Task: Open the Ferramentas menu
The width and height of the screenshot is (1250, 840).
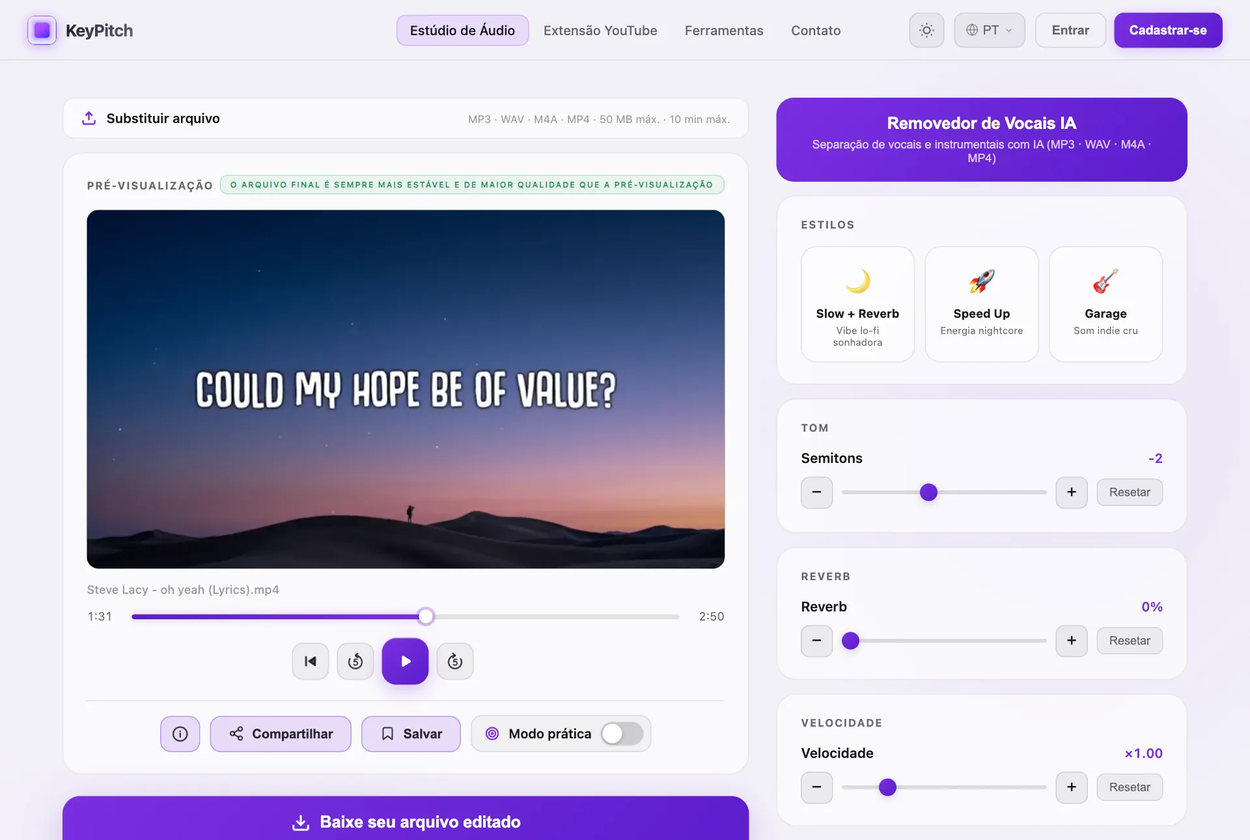Action: tap(724, 31)
